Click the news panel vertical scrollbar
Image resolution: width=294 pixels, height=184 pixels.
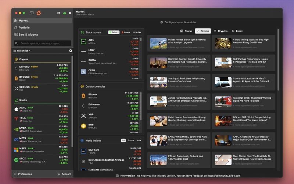[278, 60]
